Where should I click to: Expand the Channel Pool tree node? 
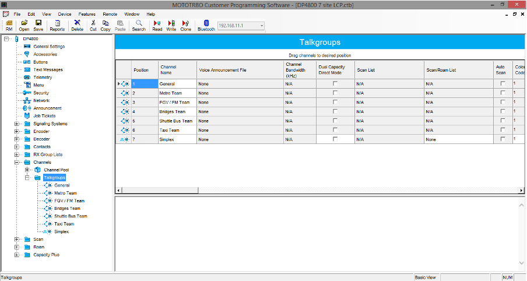click(x=27, y=170)
